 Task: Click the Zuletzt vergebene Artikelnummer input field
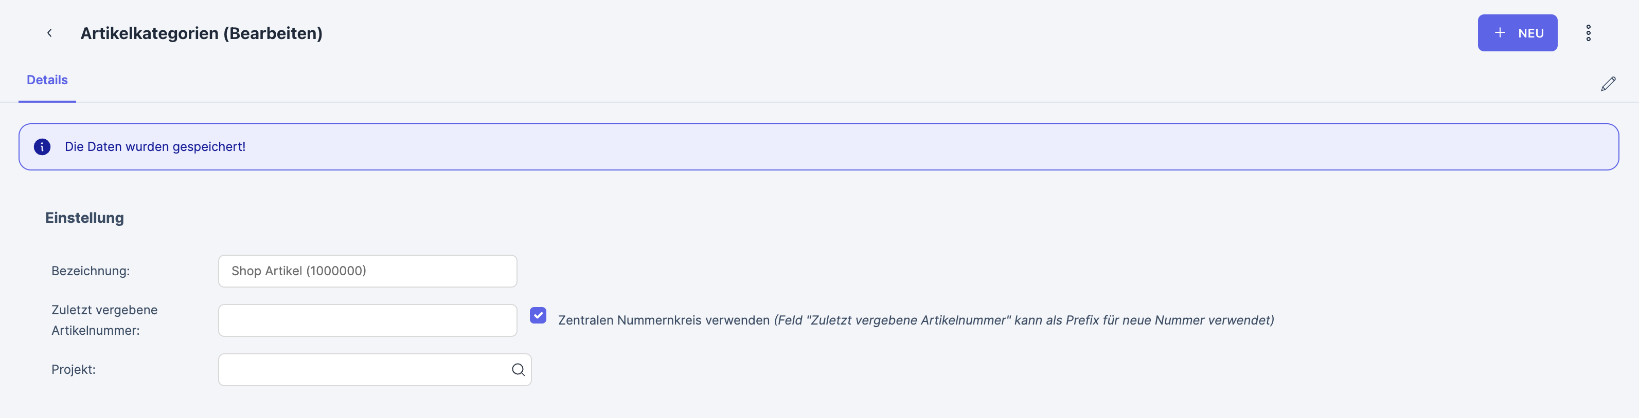367,320
